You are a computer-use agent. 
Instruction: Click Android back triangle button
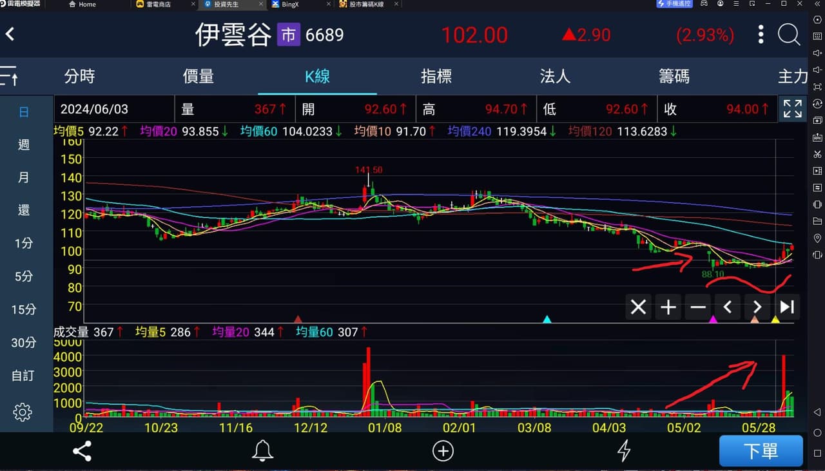click(817, 412)
